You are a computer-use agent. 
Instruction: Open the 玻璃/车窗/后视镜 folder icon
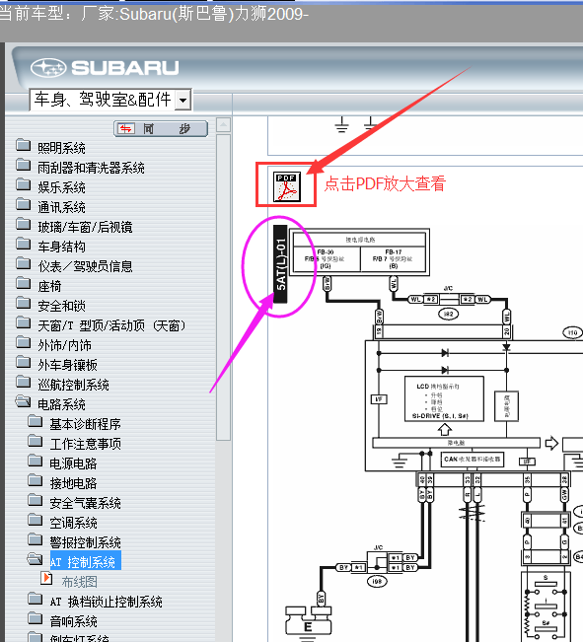coord(24,225)
